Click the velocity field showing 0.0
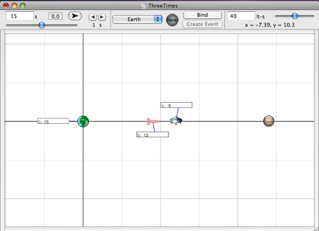The width and height of the screenshot is (319, 231). coord(55,16)
